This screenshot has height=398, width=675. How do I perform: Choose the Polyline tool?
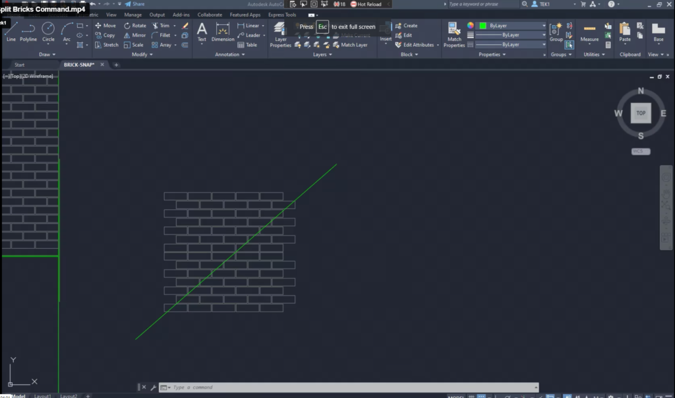[28, 32]
